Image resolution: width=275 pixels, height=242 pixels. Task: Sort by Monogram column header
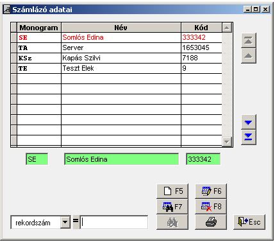(39, 28)
